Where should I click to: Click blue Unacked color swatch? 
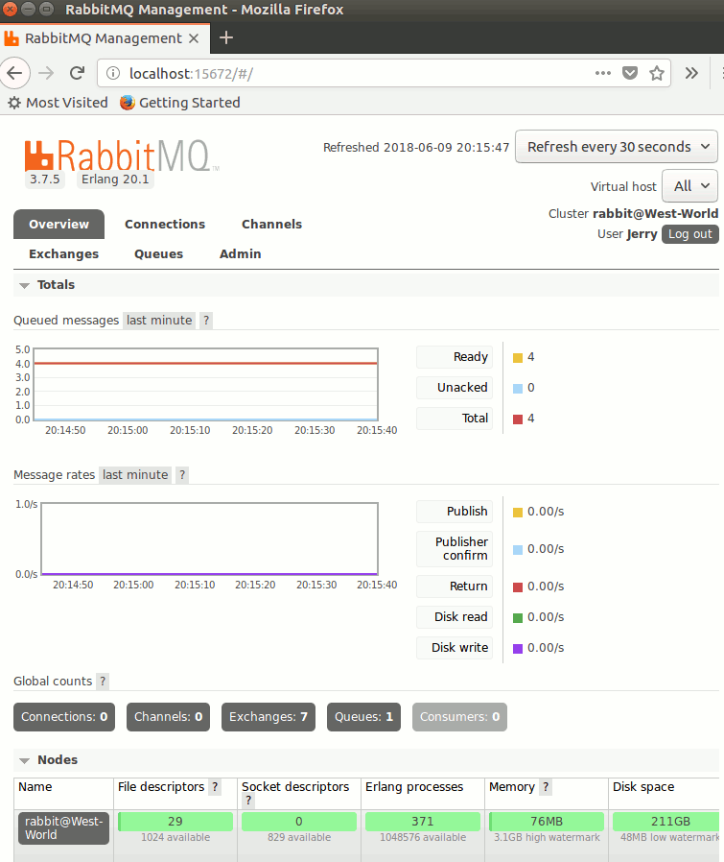click(x=518, y=389)
